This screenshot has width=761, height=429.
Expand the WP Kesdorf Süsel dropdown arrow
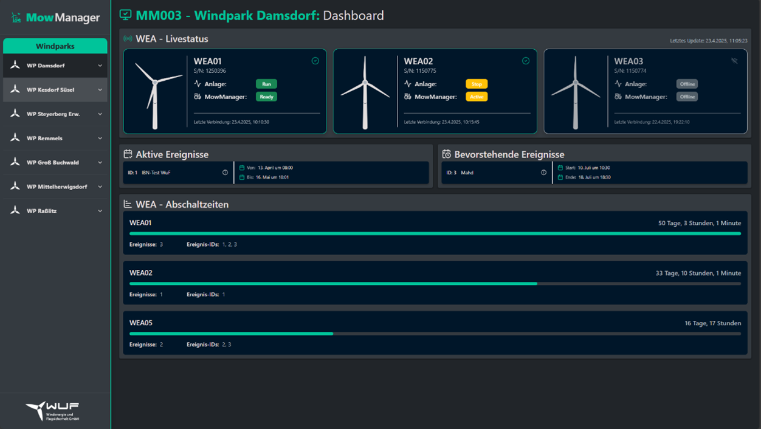pyautogui.click(x=100, y=90)
